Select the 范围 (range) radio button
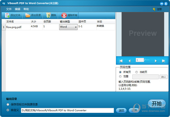 (x=120, y=77)
